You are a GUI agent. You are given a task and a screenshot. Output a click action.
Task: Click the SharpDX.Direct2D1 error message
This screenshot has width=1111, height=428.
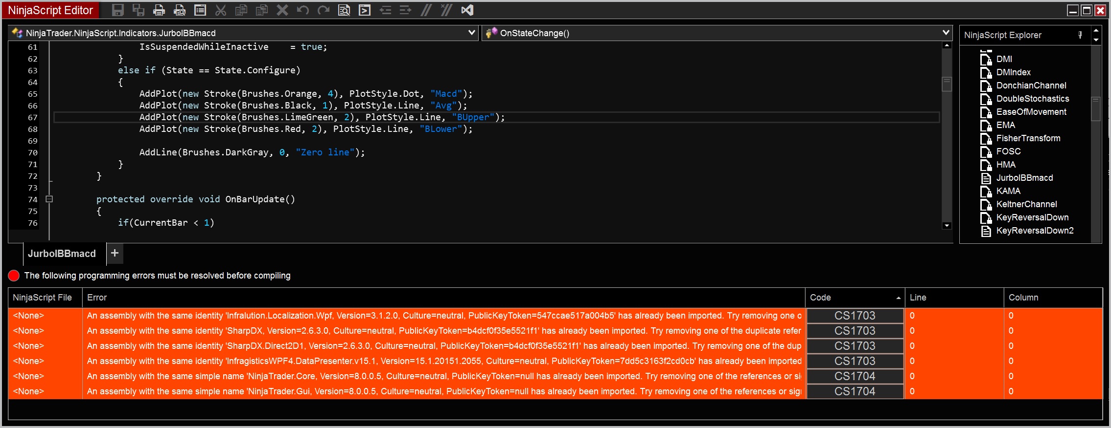pos(444,346)
